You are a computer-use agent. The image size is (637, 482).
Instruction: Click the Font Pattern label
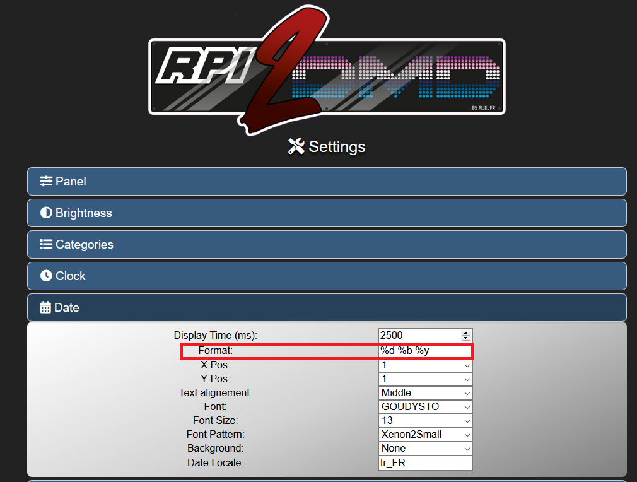[x=215, y=435]
